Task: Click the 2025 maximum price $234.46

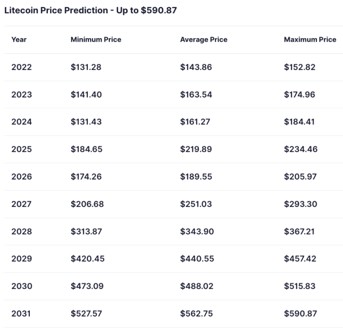Action: click(x=301, y=149)
